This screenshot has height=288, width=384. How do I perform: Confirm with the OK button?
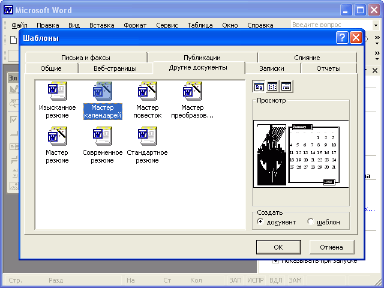coord(278,247)
